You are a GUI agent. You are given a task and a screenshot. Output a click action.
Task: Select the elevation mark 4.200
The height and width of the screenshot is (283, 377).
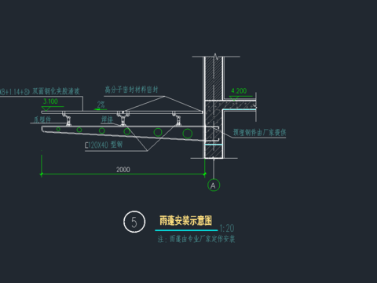(239, 91)
